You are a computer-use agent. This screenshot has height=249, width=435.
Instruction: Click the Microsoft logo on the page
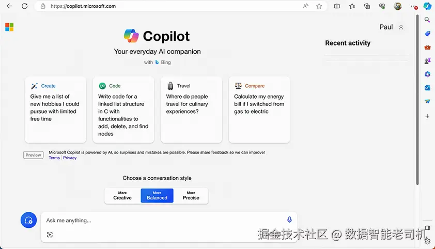[x=9, y=27]
